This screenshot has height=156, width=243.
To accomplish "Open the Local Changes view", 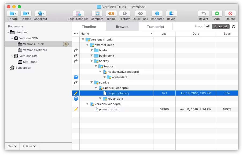I will point(78,13).
